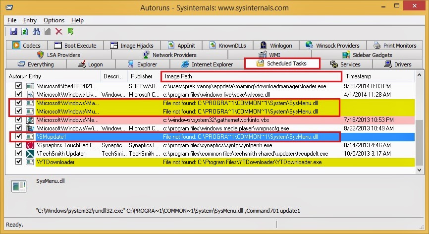Uncheck the Windows Live entry checkbox
The image size is (429, 234).
pos(19,94)
